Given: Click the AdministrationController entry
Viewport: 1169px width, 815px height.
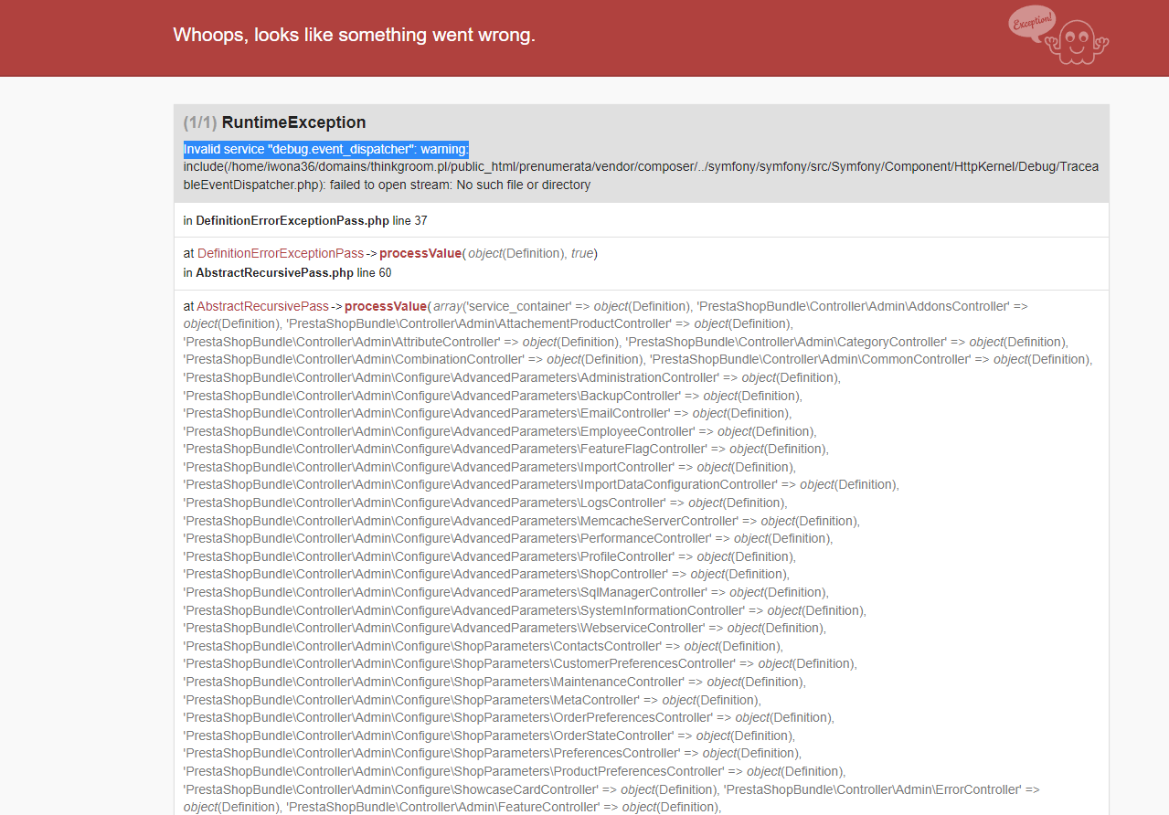Looking at the screenshot, I should click(451, 377).
